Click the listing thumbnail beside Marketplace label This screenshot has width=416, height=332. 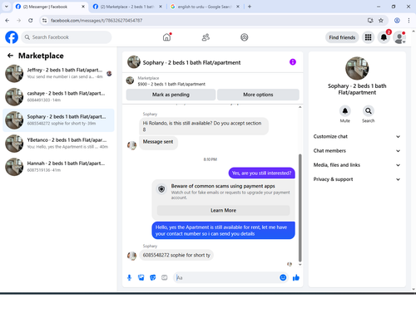(x=130, y=81)
